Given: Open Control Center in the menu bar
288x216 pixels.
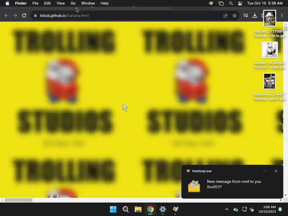Looking at the screenshot, I should (240, 3).
